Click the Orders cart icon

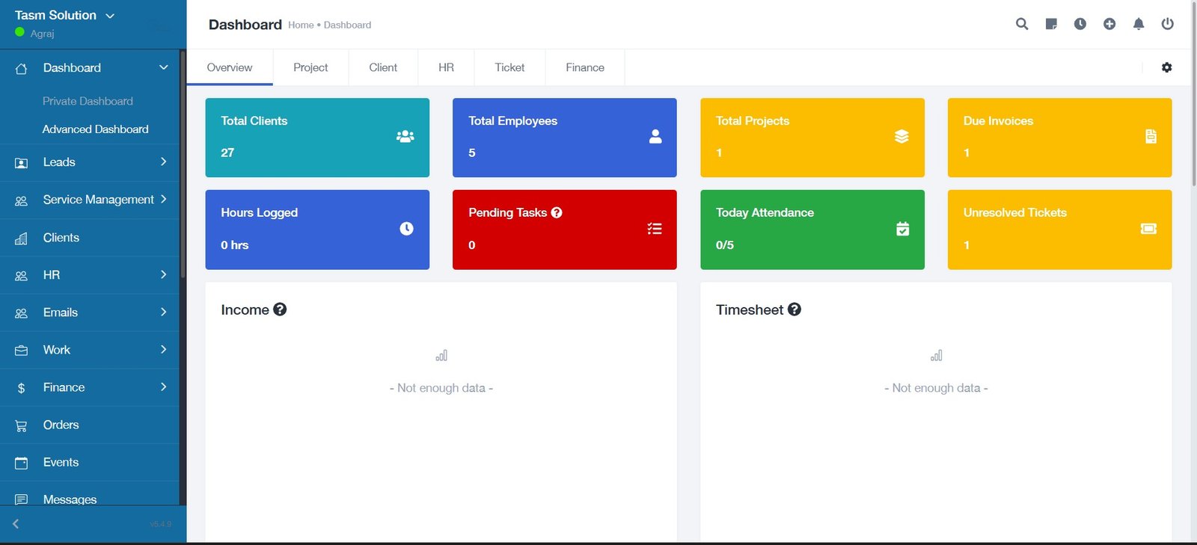pos(21,425)
